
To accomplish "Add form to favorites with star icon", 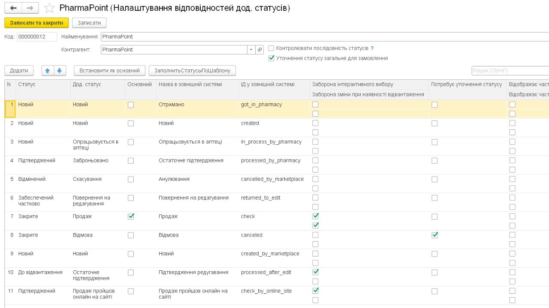I will click(50, 8).
